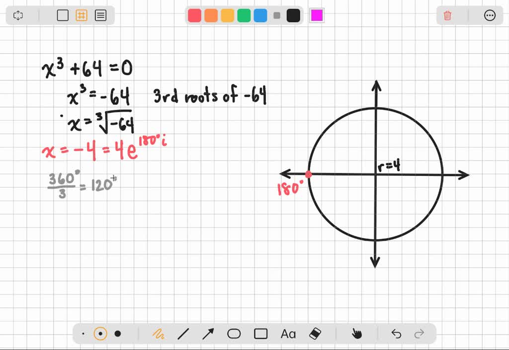The image size is (509, 350).
Task: Select the blue color swatch
Action: [260, 15]
